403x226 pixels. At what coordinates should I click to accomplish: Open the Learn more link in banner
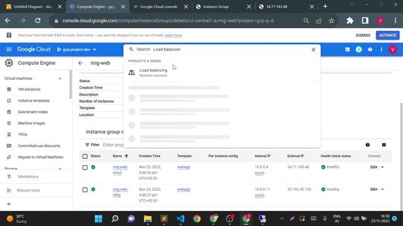[x=173, y=35]
